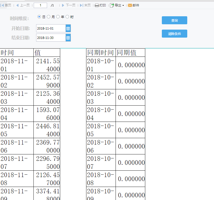Select value cell 3374.418000
214x200 pixels.
click(47, 194)
